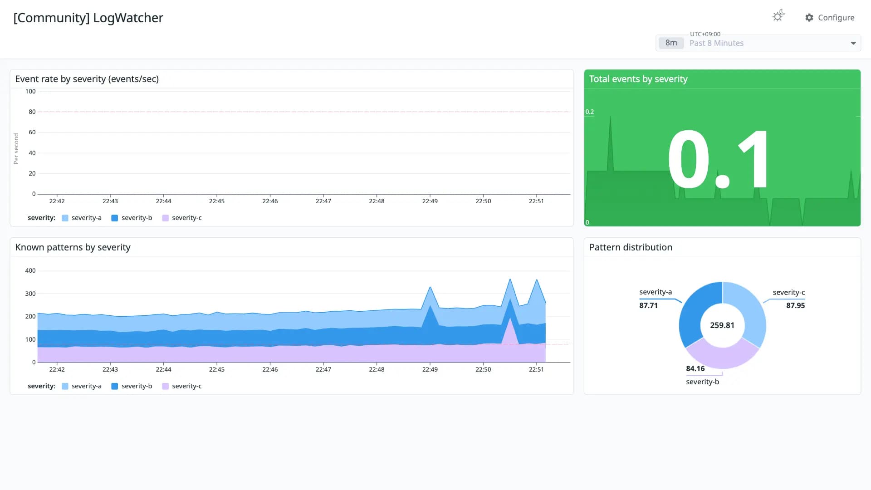Click the 84.16 value above severity-b
The image size is (871, 490).
[695, 368]
